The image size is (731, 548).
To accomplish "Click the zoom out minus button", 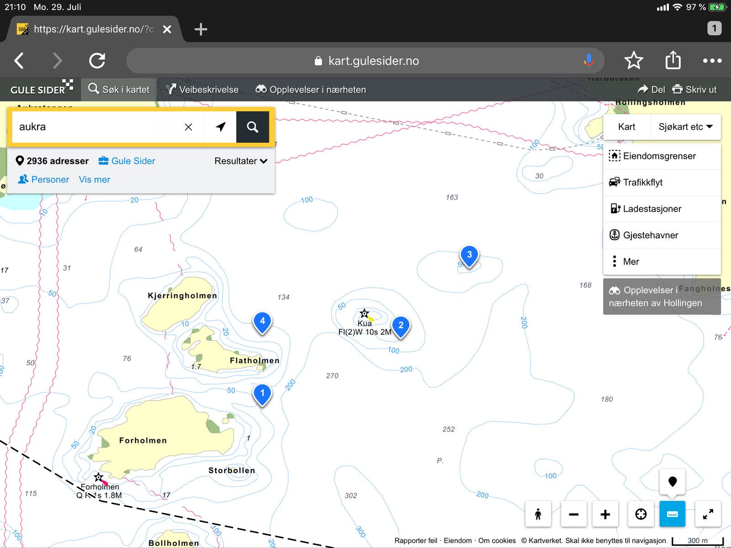I will [x=573, y=514].
